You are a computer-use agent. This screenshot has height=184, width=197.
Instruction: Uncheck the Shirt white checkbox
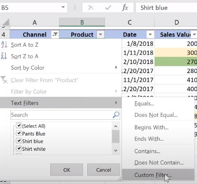coord(18,148)
